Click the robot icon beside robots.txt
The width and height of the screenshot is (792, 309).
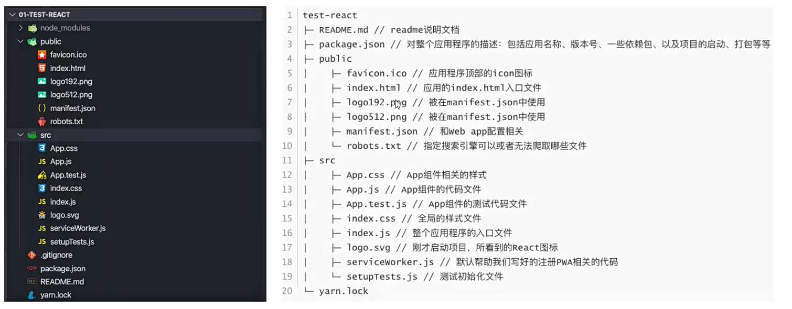tap(42, 122)
